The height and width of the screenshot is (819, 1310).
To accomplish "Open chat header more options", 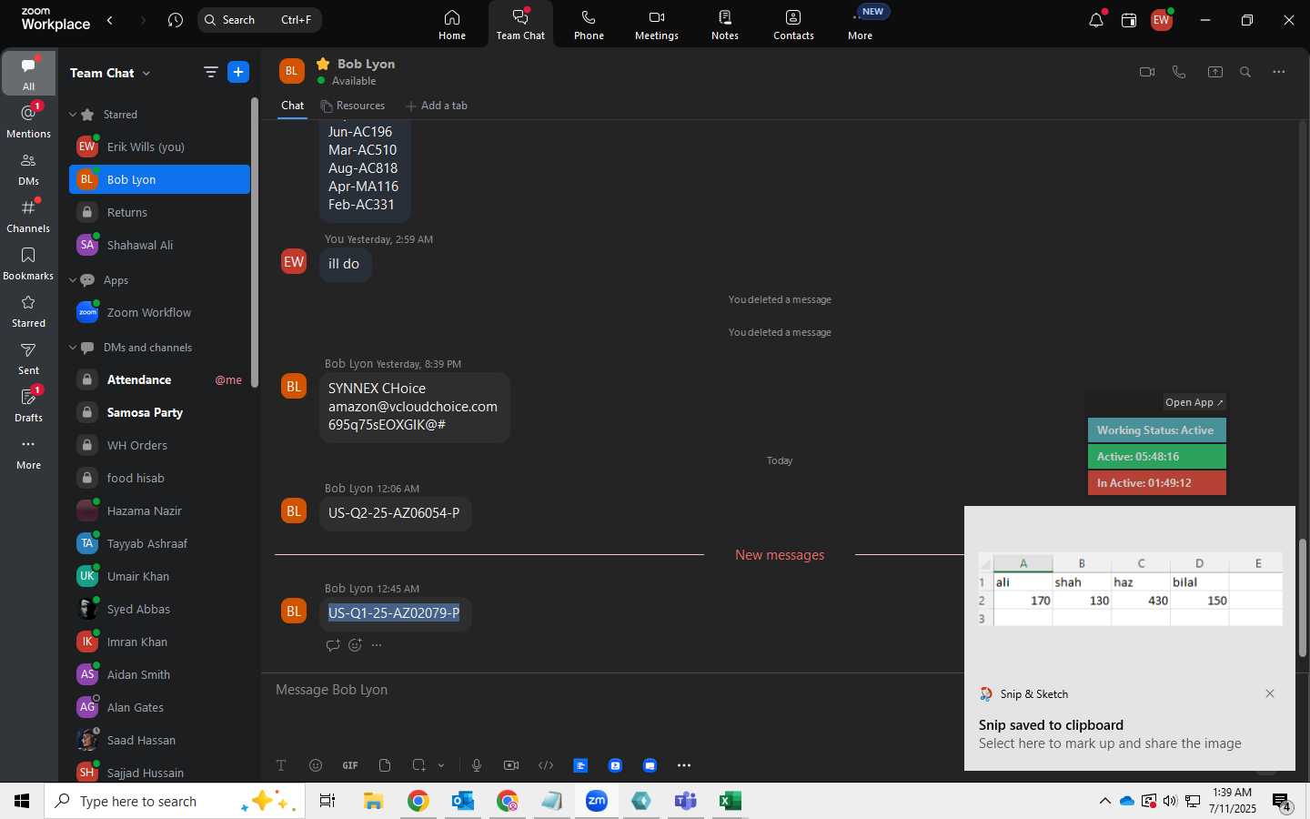I will pos(1279,72).
